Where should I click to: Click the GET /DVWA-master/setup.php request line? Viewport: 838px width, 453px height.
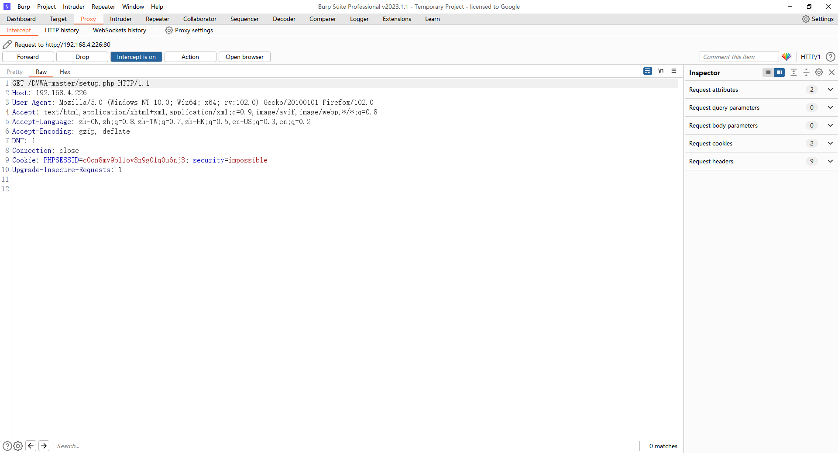pos(81,83)
